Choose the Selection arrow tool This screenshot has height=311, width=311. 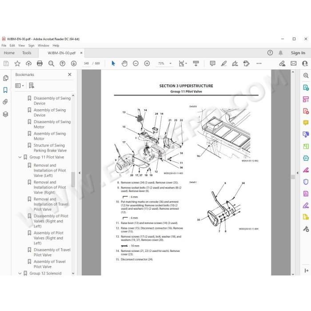pos(113,64)
